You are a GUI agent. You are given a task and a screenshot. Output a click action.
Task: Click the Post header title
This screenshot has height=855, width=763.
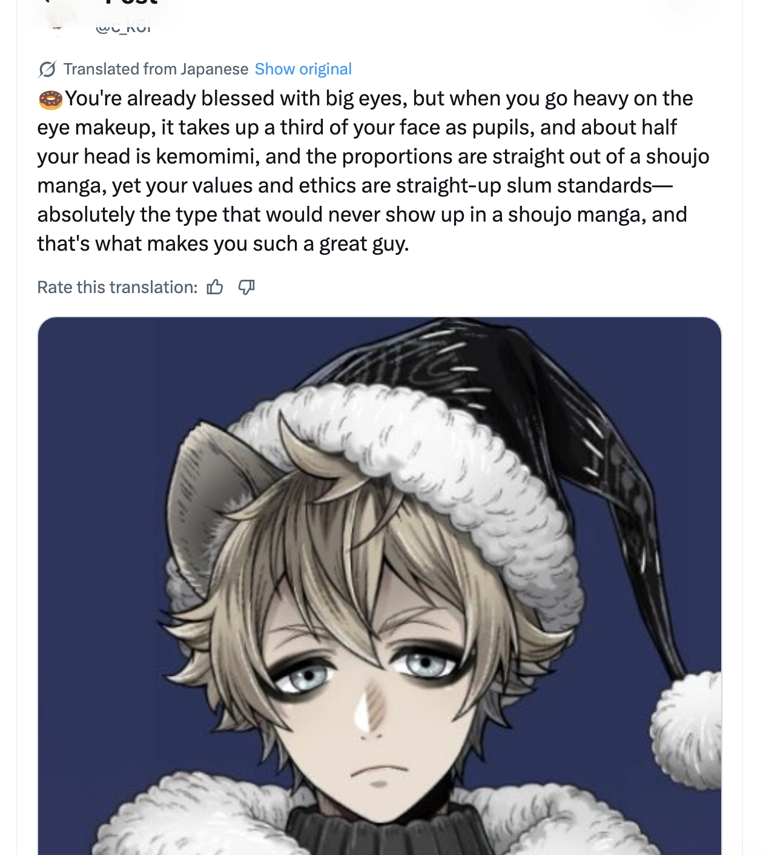pos(131,2)
